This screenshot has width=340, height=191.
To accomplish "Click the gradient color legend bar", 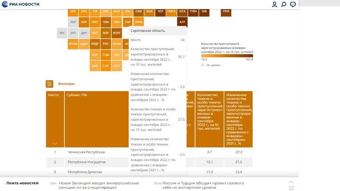I will (227, 54).
